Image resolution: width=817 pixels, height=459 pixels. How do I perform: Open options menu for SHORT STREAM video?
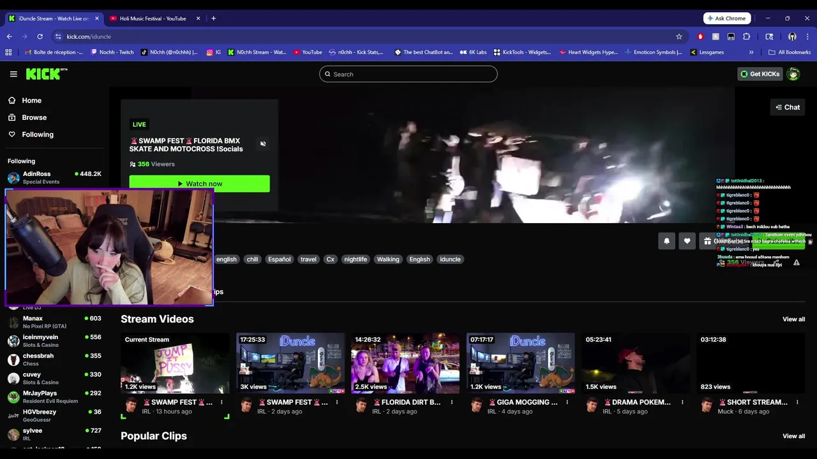click(797, 402)
